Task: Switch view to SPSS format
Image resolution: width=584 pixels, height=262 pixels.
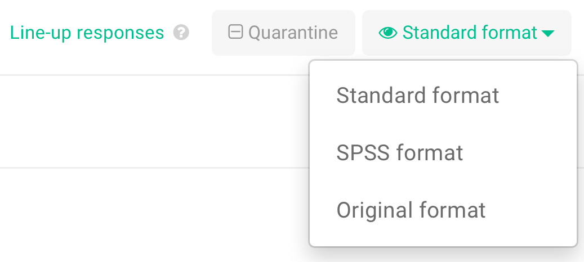Action: 399,153
